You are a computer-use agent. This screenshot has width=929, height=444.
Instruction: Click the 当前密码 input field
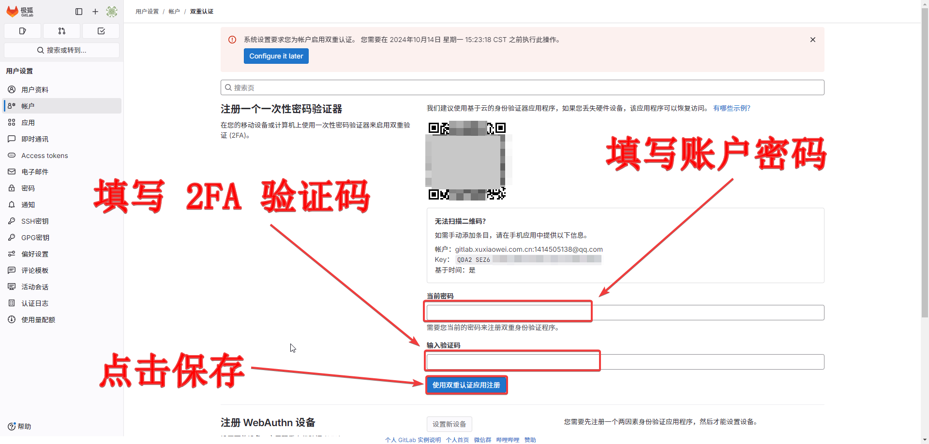pos(625,313)
